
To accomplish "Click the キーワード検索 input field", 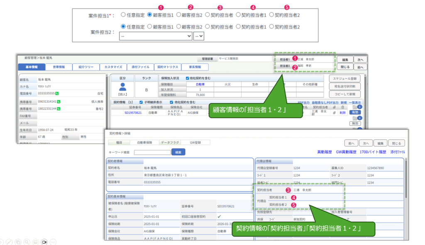I will (152, 152).
